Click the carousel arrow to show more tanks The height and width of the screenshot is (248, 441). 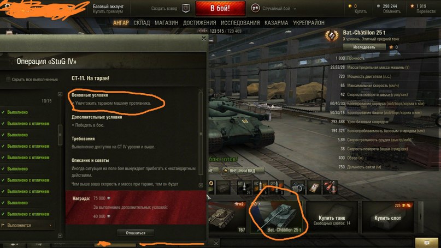point(421,217)
